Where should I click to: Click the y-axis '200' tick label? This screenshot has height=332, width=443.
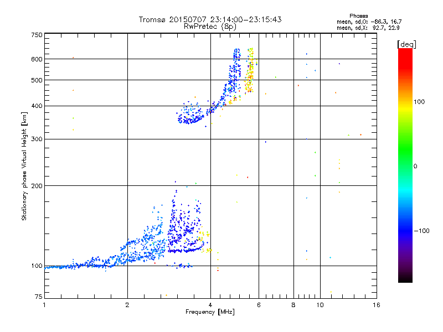pyautogui.click(x=37, y=186)
